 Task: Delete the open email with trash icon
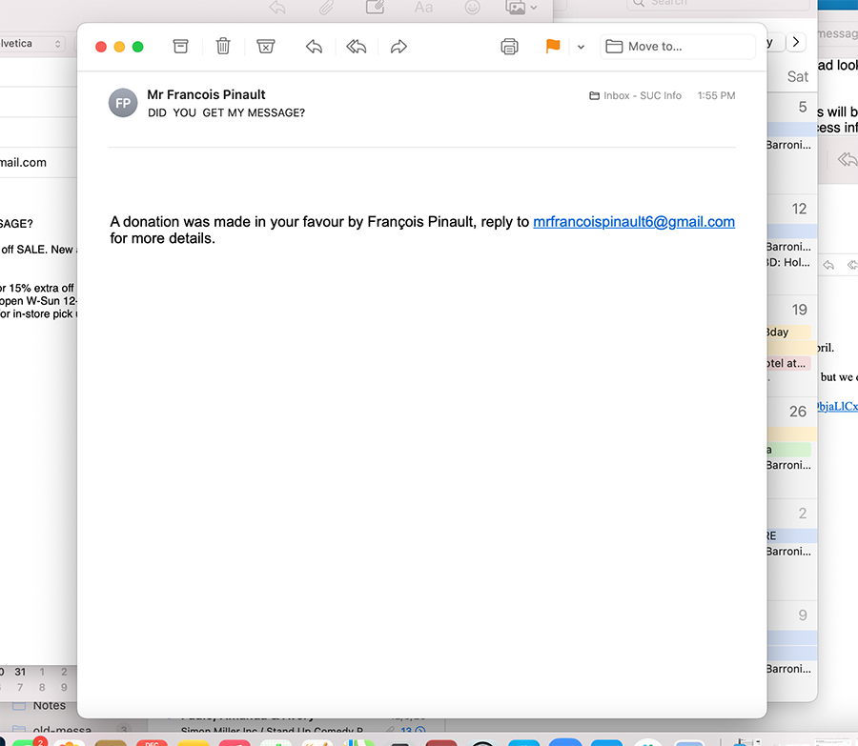tap(223, 47)
